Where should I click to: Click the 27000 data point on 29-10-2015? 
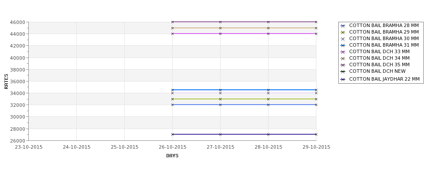tap(316, 134)
